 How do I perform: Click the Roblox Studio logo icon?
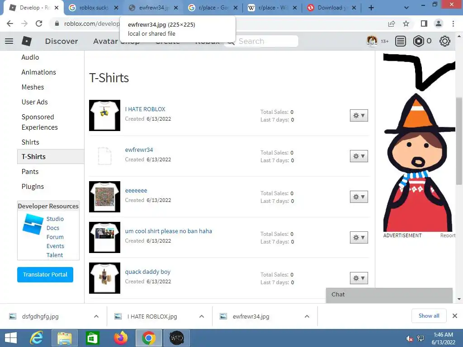coord(33,224)
